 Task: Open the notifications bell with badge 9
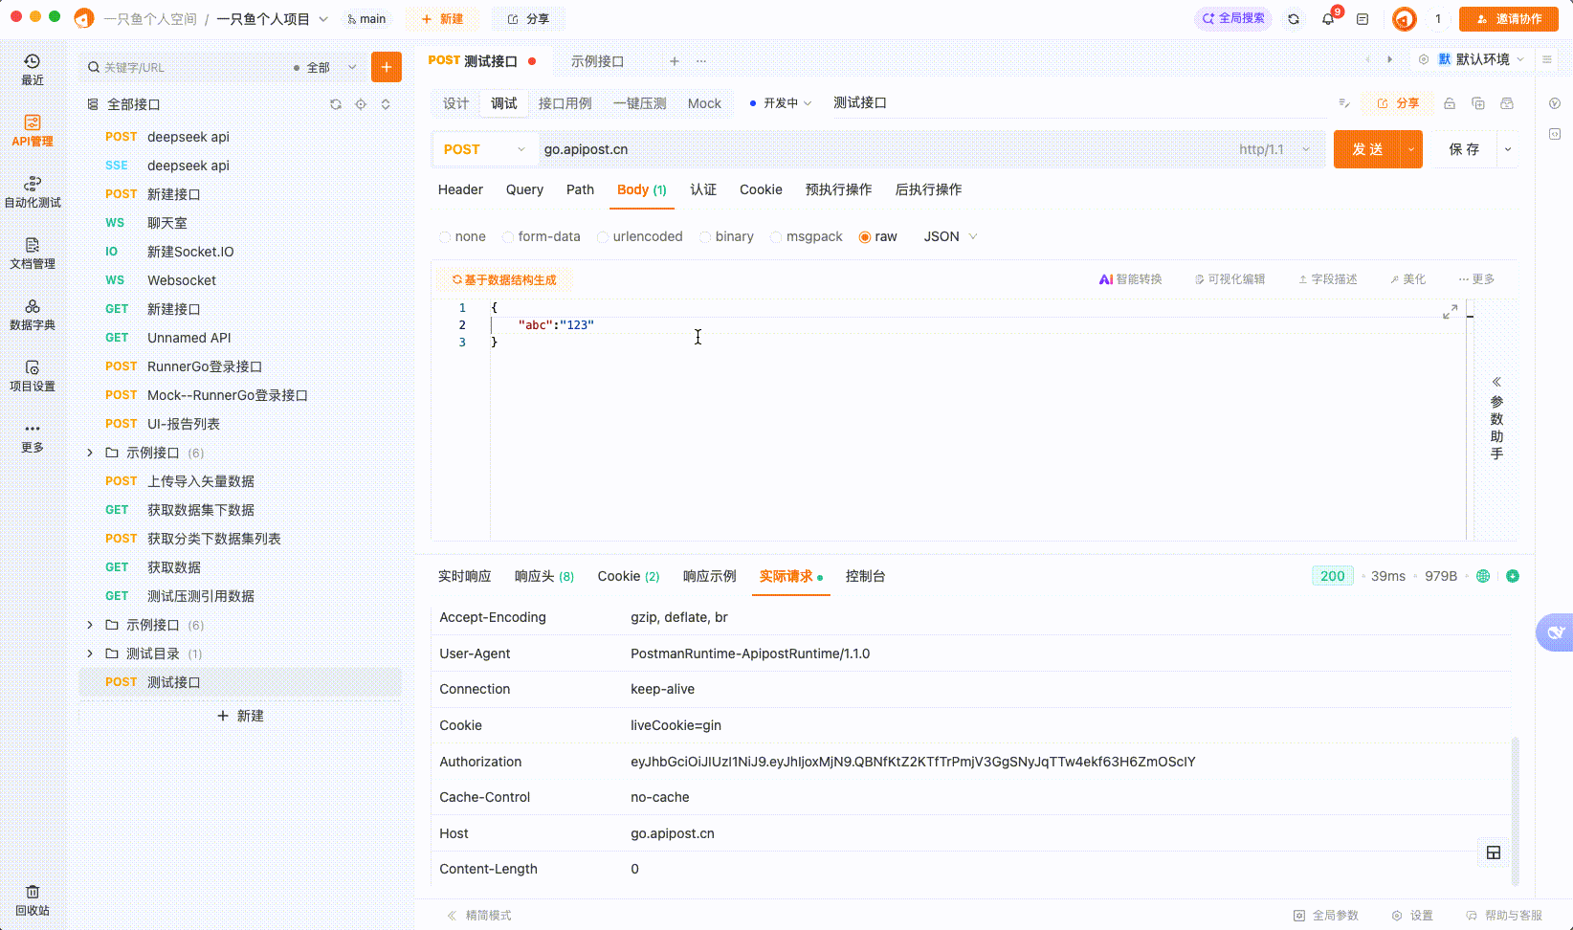pos(1328,18)
